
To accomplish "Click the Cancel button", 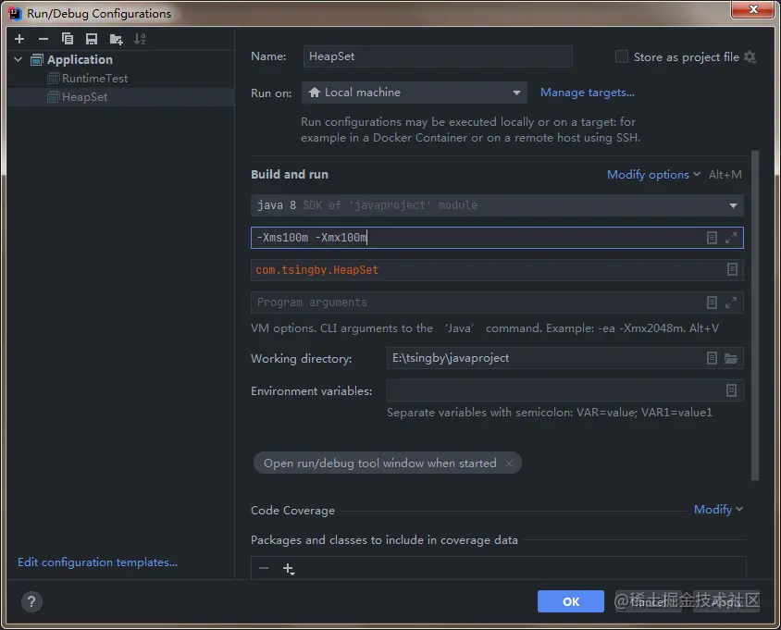I will [x=648, y=601].
